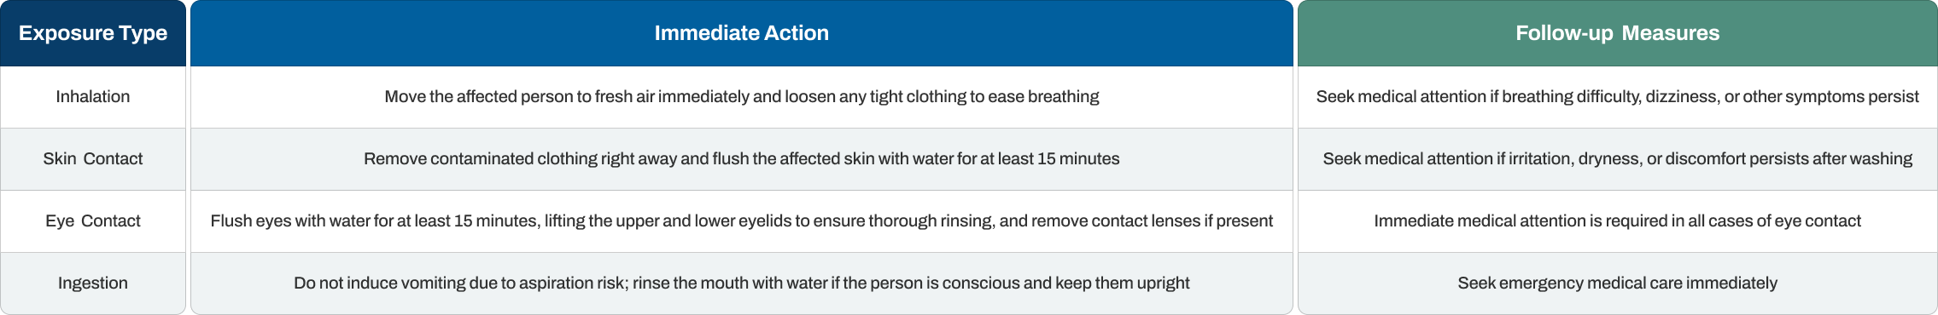1938x315 pixels.
Task: Select the Ingestion row label
Action: coord(93,283)
